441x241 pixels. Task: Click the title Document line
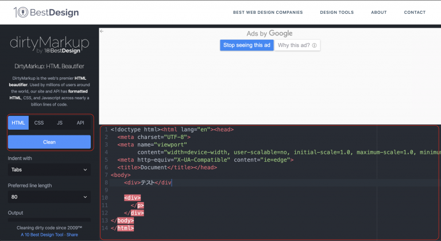point(167,168)
